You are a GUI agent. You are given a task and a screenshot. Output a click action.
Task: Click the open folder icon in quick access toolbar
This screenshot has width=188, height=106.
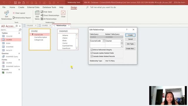(x=19, y=3)
